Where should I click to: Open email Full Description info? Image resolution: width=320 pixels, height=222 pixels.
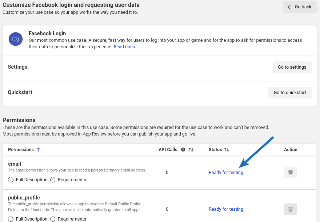tap(28, 179)
